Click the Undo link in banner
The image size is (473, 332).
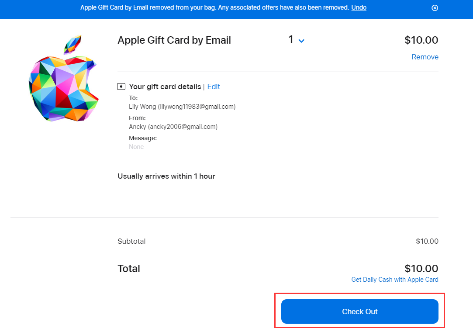[359, 7]
